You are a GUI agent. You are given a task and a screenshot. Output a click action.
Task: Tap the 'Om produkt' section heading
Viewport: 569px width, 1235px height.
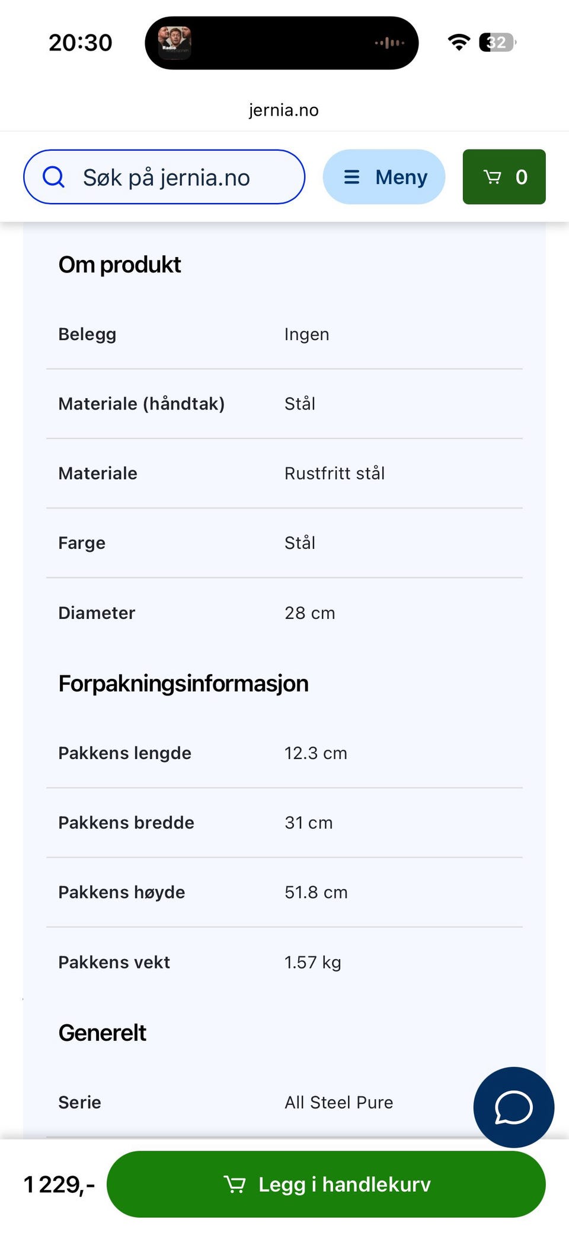[120, 265]
